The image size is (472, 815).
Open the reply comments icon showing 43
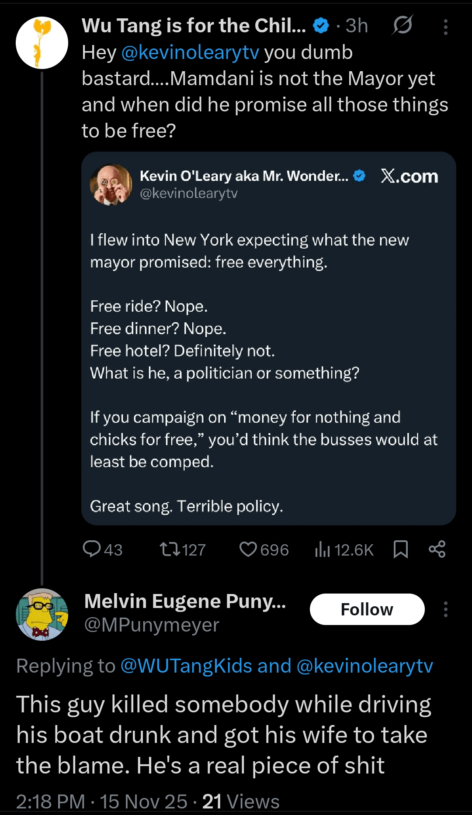pos(92,549)
